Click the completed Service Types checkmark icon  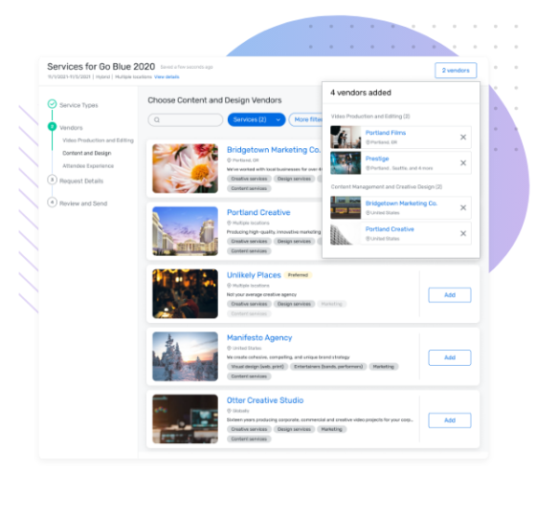point(52,104)
